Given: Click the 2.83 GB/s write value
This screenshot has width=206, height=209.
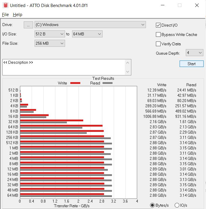Looking at the screenshot, I should tap(158, 127).
